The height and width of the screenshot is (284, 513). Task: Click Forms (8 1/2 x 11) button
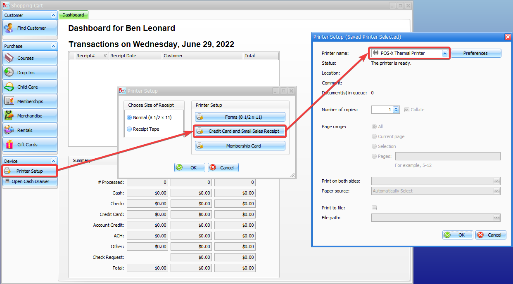coord(240,117)
